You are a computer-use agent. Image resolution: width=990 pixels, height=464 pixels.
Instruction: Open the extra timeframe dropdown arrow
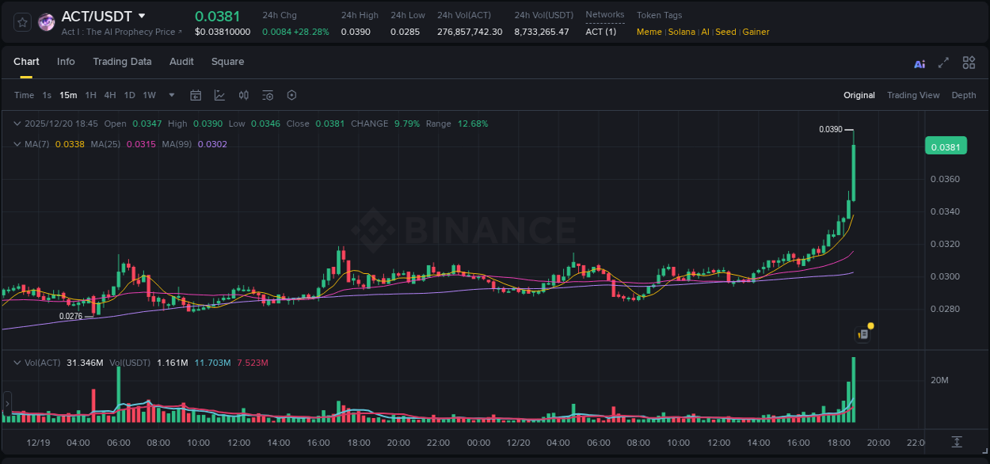[x=170, y=95]
